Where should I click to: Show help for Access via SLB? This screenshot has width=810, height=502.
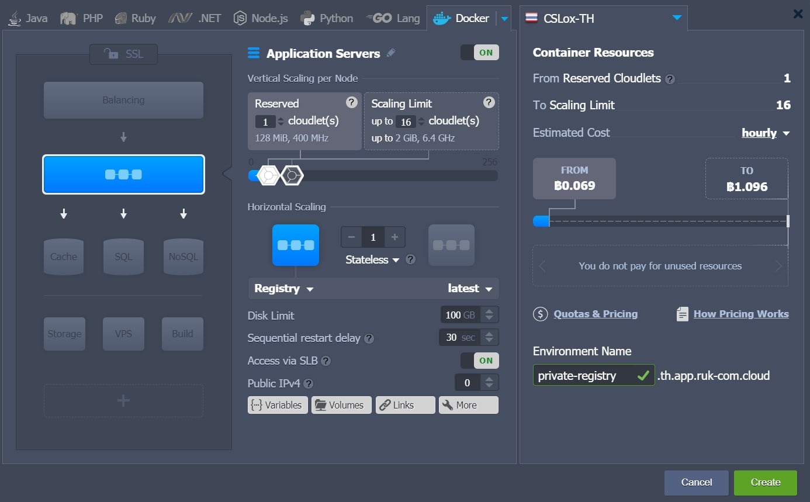[x=326, y=361]
